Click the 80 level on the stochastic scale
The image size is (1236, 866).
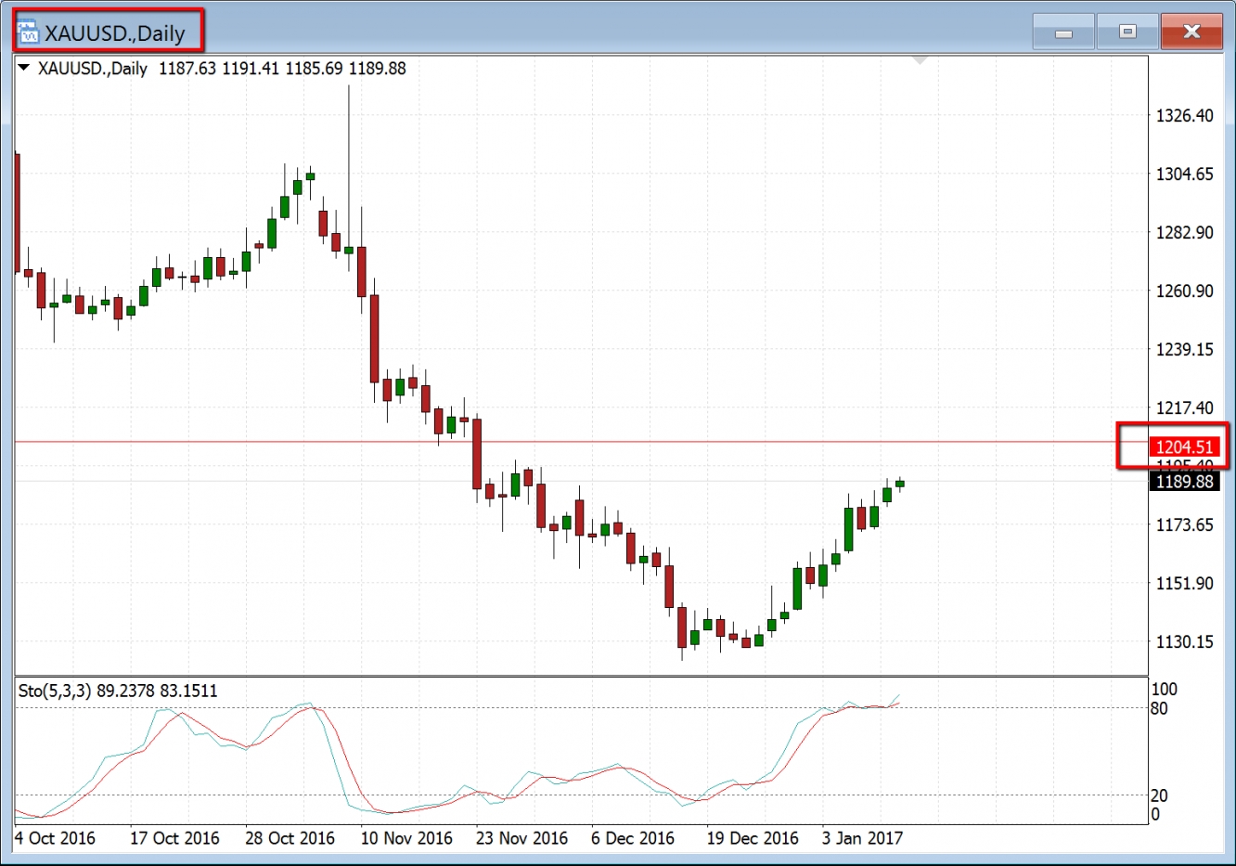[x=1159, y=709]
